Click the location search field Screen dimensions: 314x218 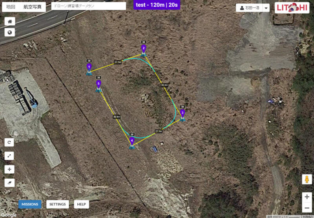tap(89, 6)
